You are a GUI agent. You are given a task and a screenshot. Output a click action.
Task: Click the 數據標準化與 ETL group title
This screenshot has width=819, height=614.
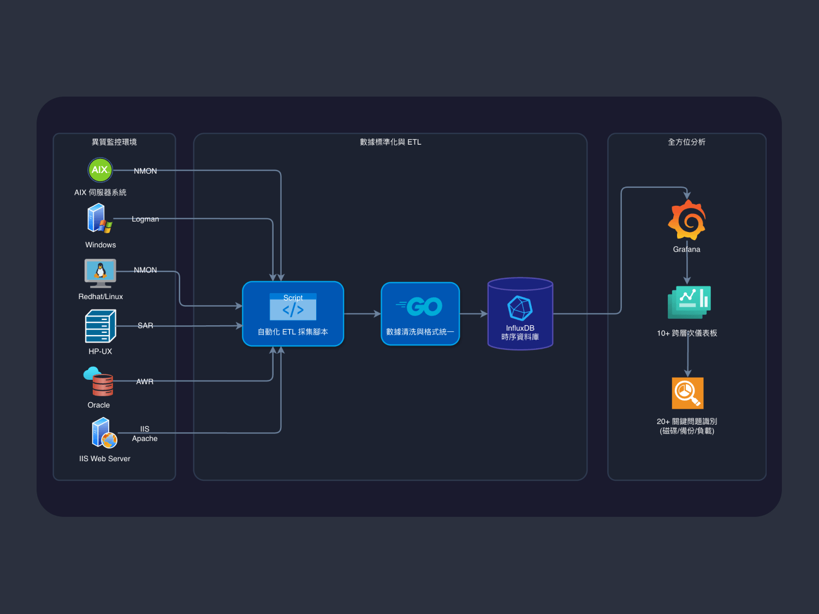pyautogui.click(x=390, y=142)
